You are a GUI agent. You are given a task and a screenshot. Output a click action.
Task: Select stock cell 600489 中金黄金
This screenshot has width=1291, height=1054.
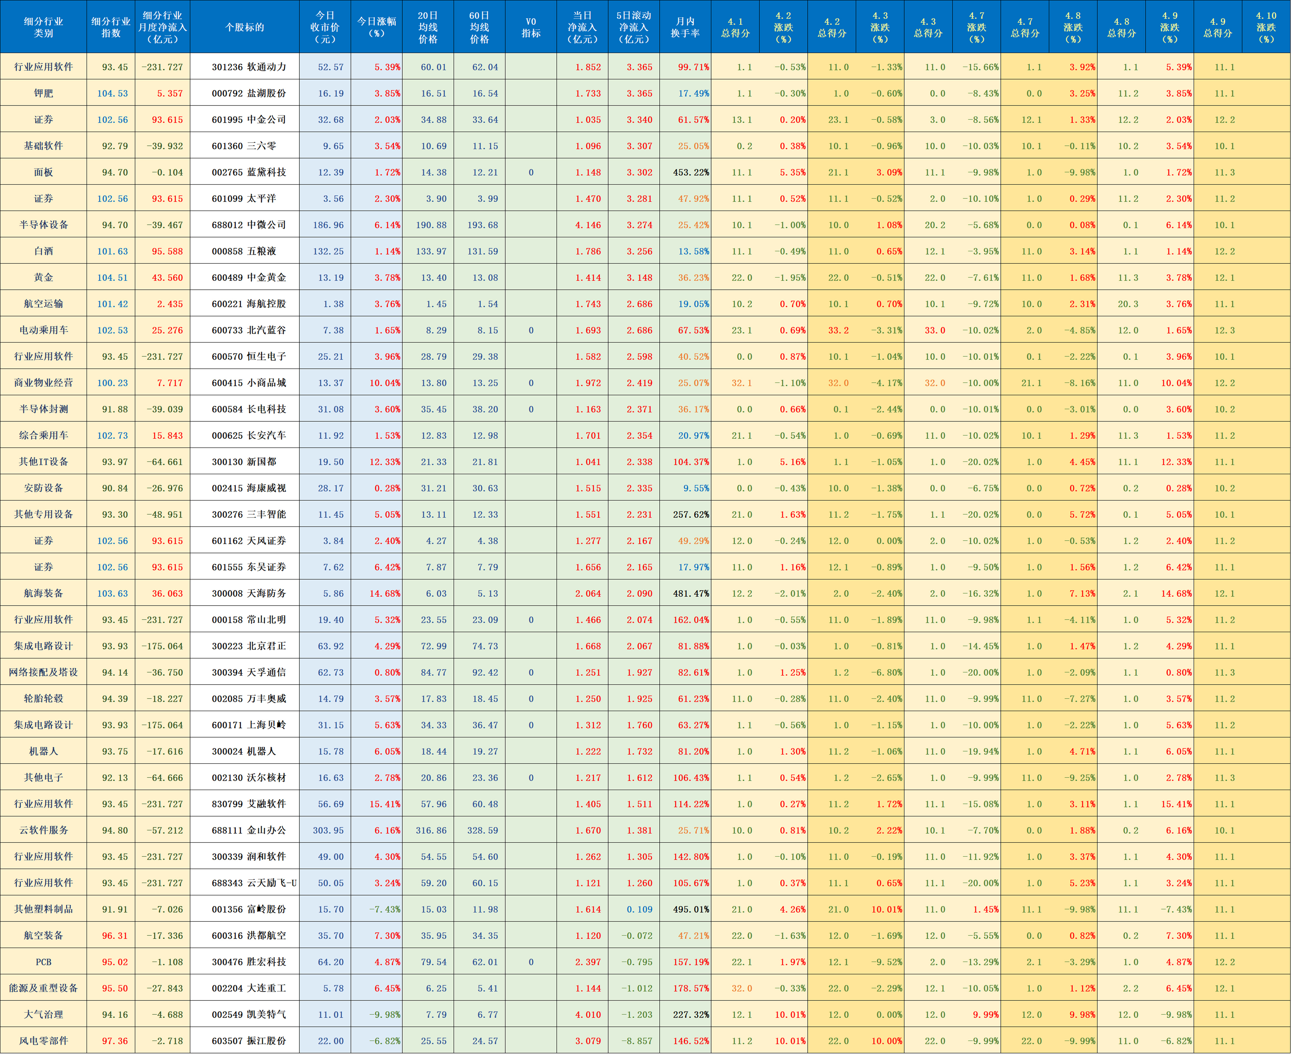click(245, 278)
